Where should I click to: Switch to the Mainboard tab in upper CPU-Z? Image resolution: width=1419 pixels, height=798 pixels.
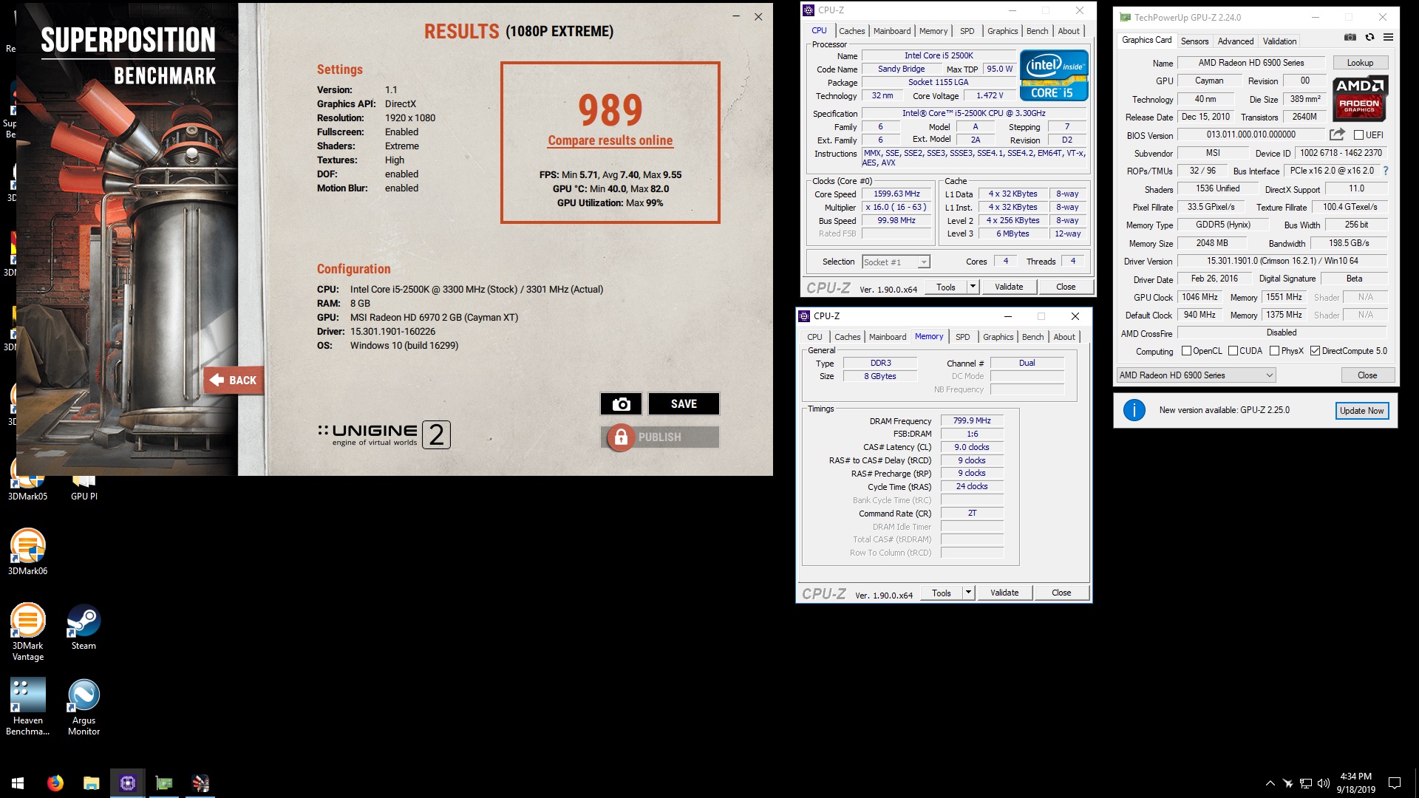click(892, 31)
